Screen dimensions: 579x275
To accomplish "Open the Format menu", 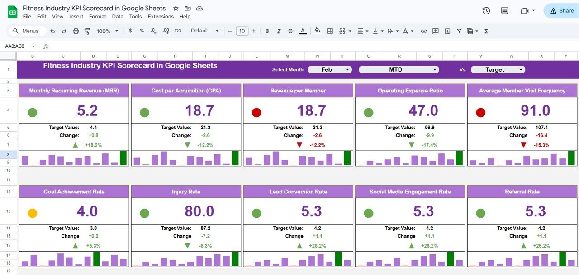I will tap(97, 16).
